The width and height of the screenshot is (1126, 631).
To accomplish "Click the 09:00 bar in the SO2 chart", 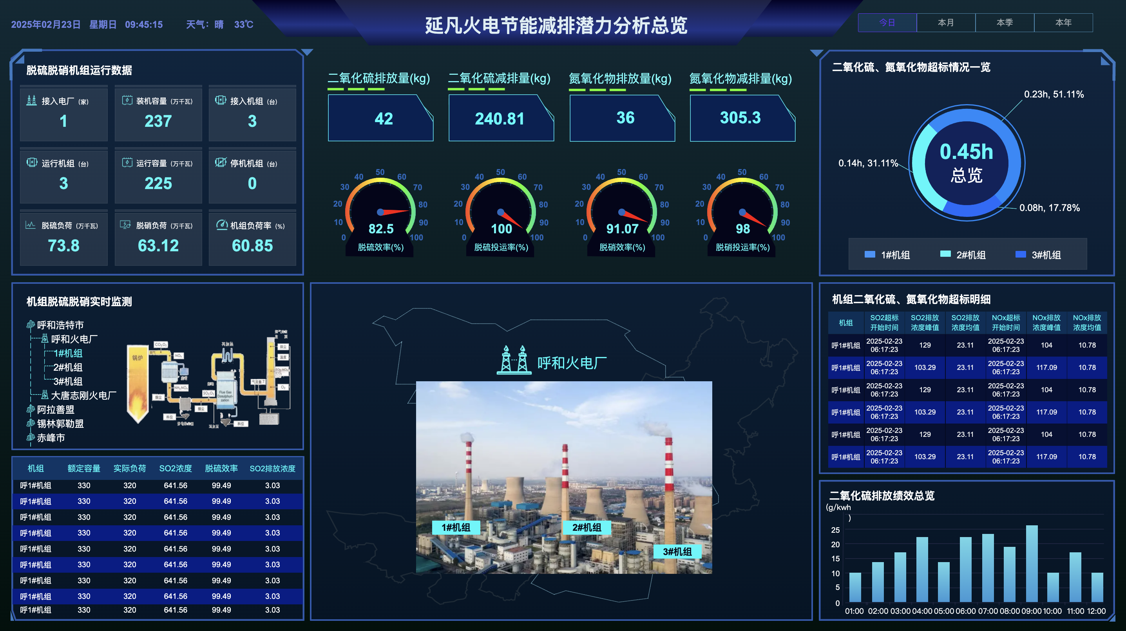I will [1031, 563].
